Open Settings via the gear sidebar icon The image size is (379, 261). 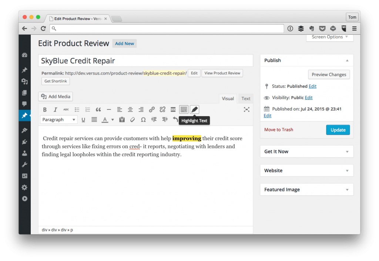[24, 187]
